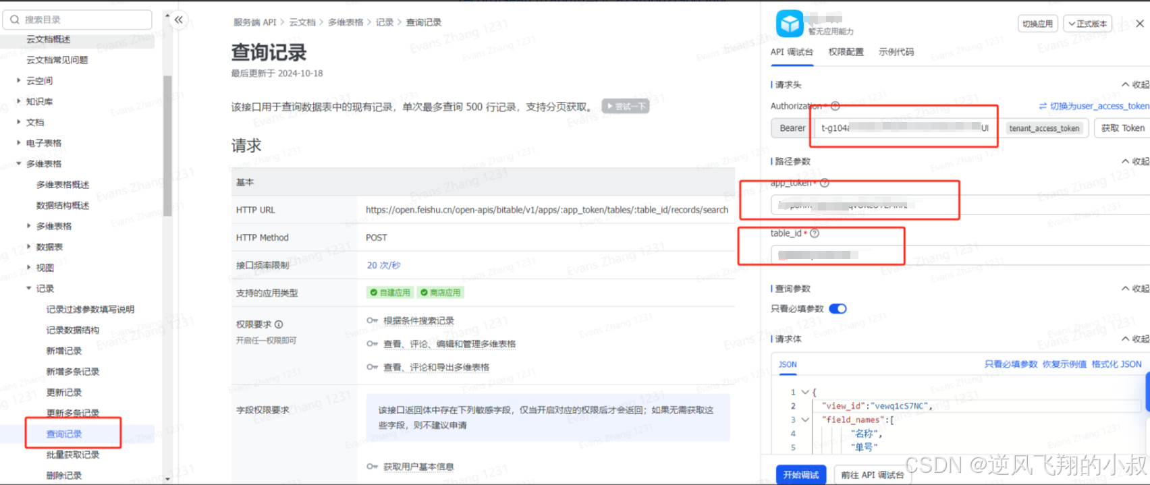Viewport: 1150px width, 485px height.
Task: Click the key icon beside 根据条件搜索记录
Action: coord(372,320)
